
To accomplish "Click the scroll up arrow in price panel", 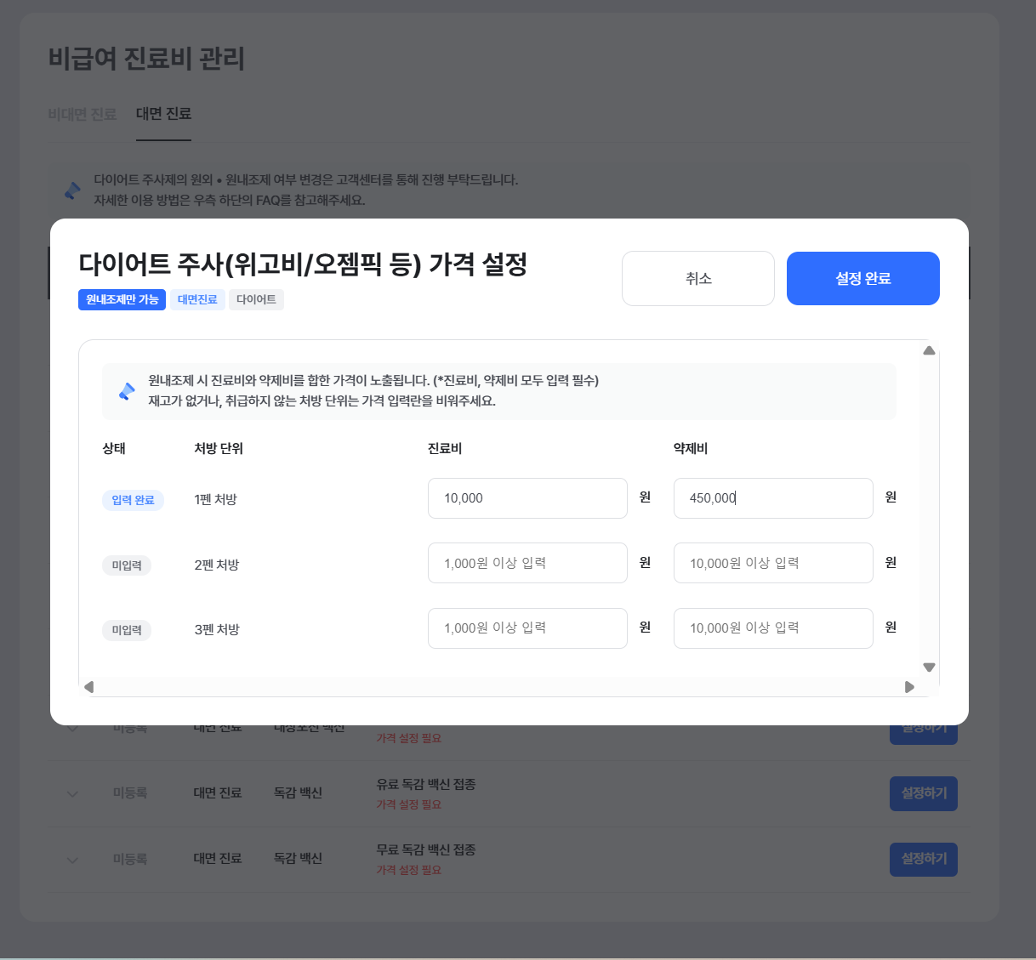I will point(929,350).
